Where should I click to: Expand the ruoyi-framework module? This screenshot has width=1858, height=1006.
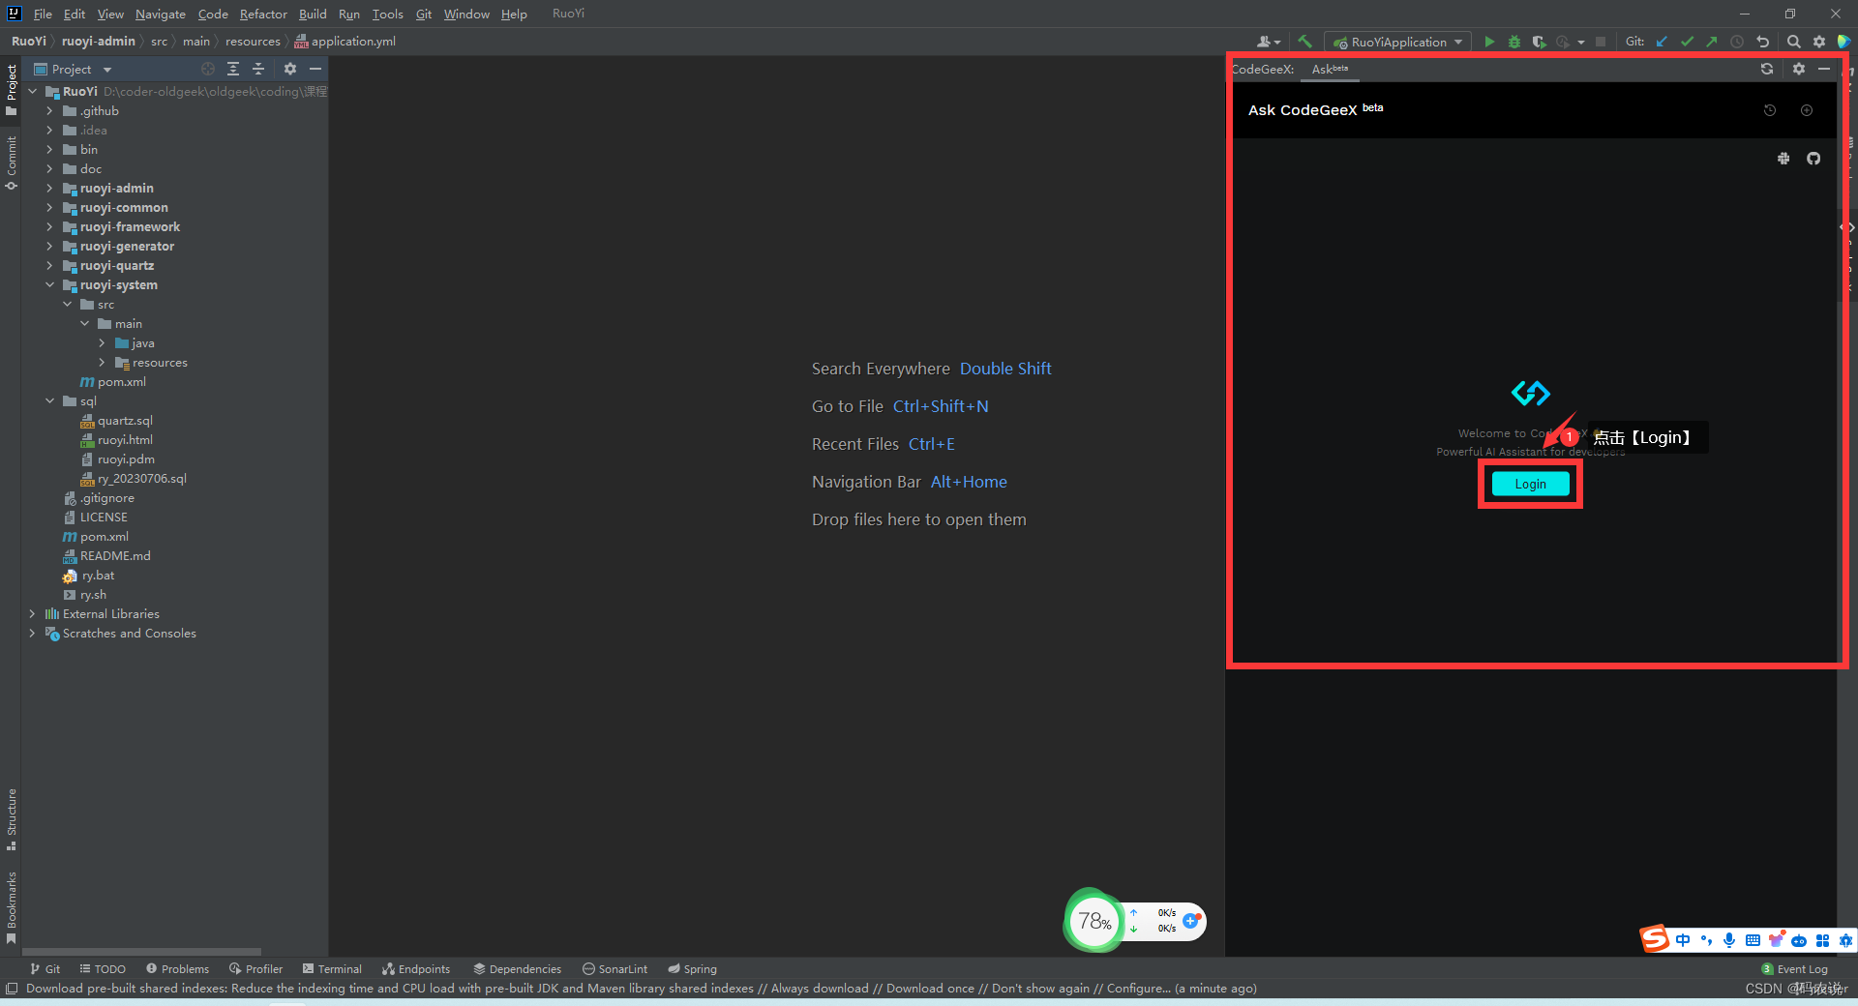[49, 226]
